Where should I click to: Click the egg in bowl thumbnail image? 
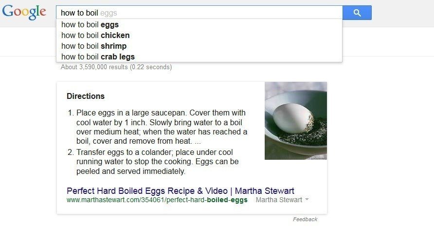pos(296,121)
